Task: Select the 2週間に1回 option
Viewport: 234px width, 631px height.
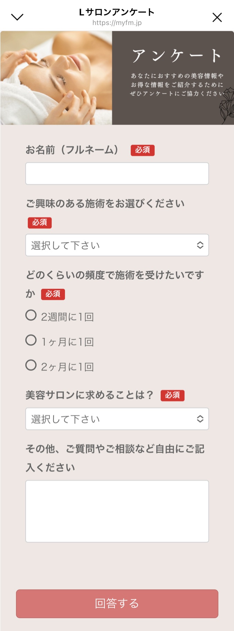Action: [x=31, y=315]
